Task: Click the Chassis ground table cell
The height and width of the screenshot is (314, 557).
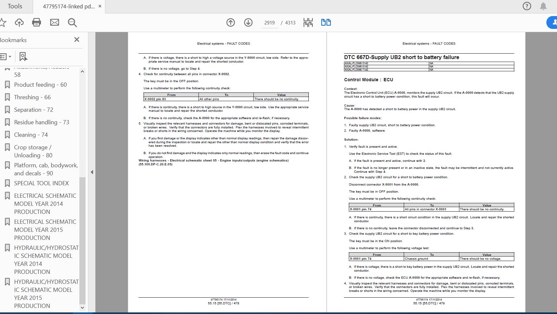Action: (431, 259)
